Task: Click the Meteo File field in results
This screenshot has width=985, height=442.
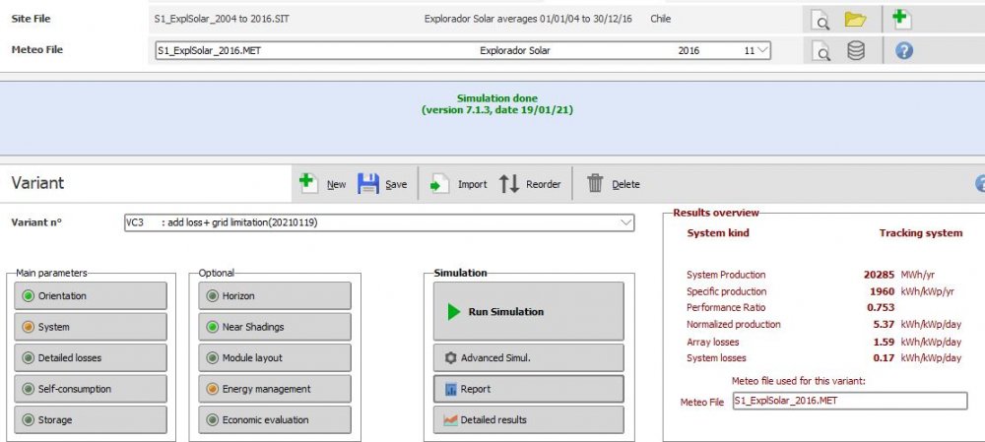Action: coord(849,402)
